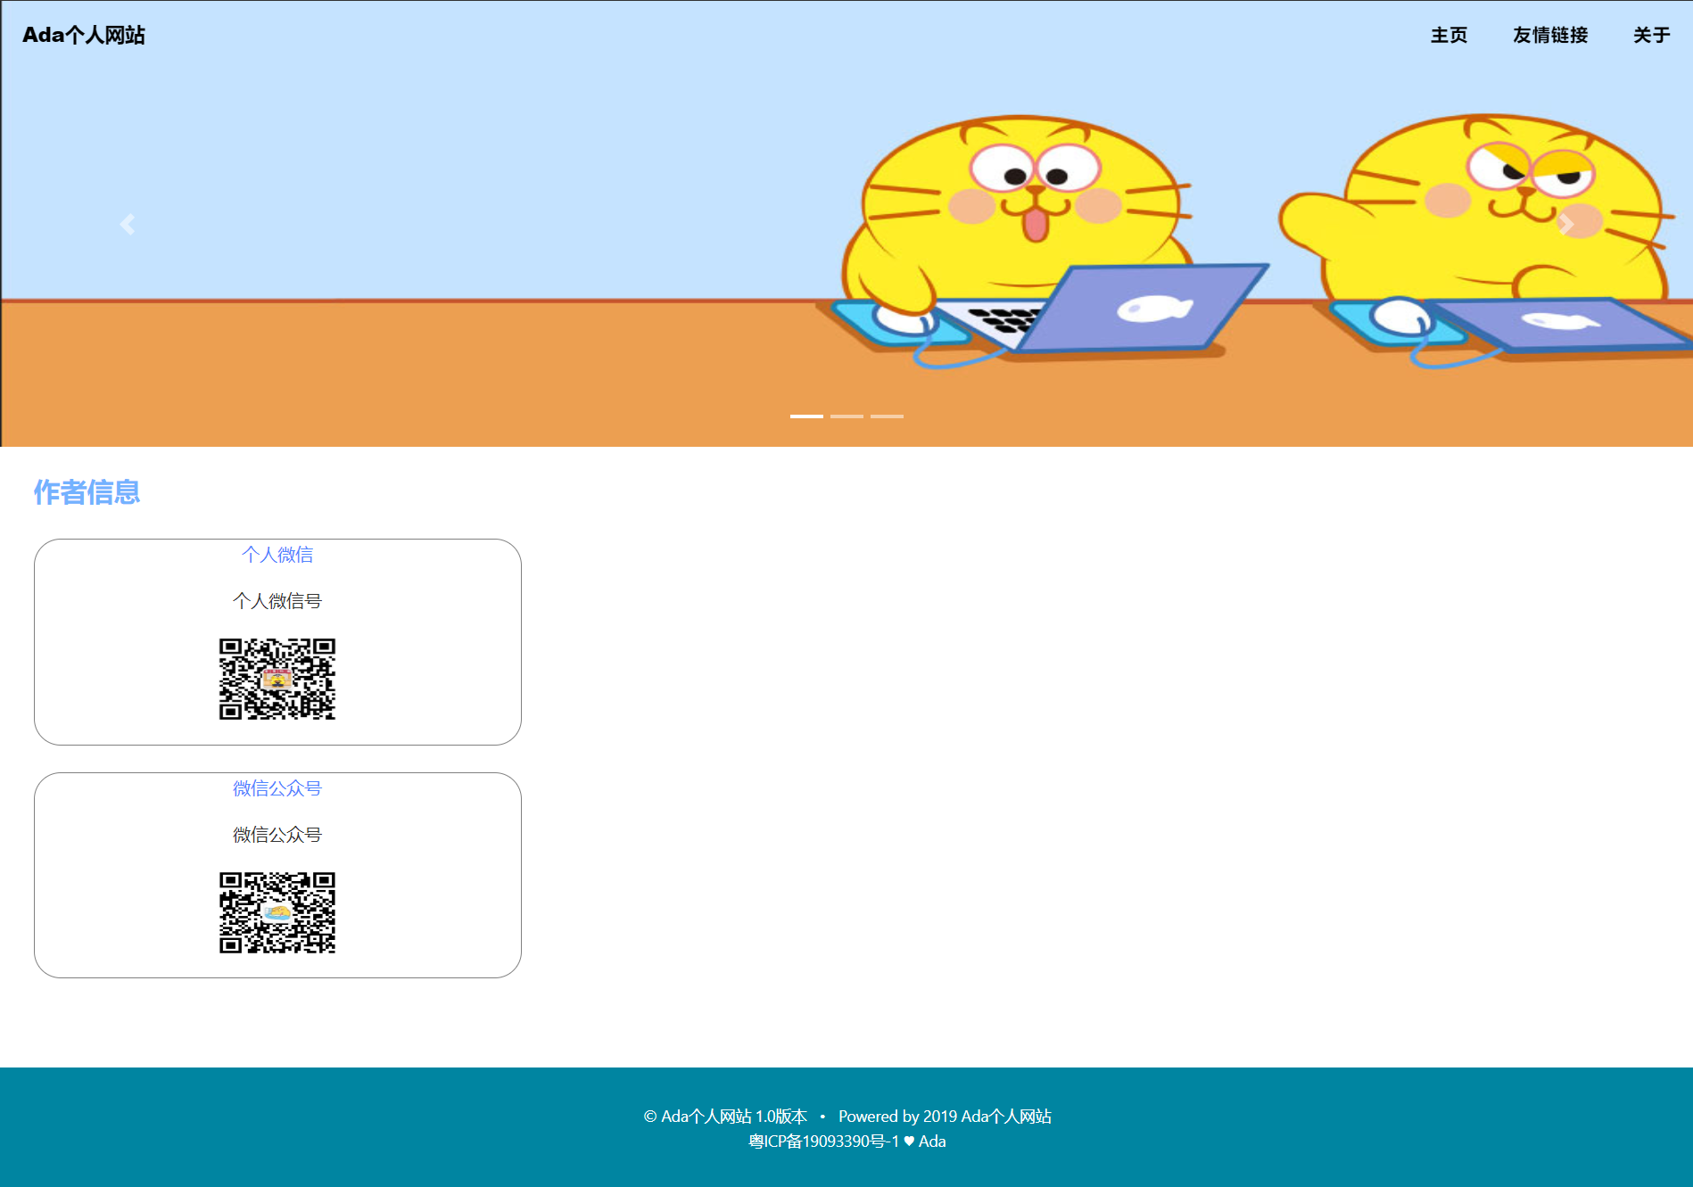This screenshot has height=1187, width=1693.
Task: Click Powered by 2019 Ada个人网站 footer text
Action: (x=945, y=1117)
